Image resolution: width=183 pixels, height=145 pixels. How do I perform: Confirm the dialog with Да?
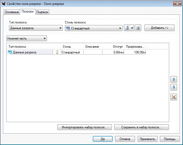[x=103, y=139]
